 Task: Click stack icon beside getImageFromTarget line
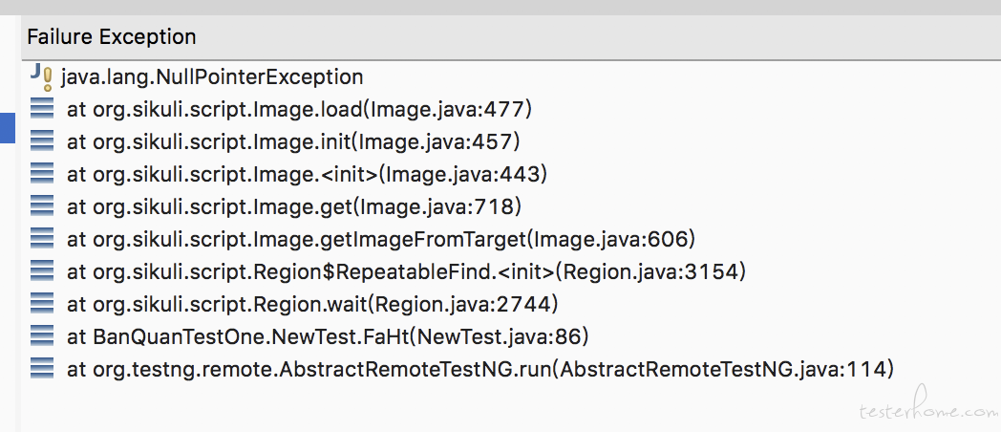(42, 238)
